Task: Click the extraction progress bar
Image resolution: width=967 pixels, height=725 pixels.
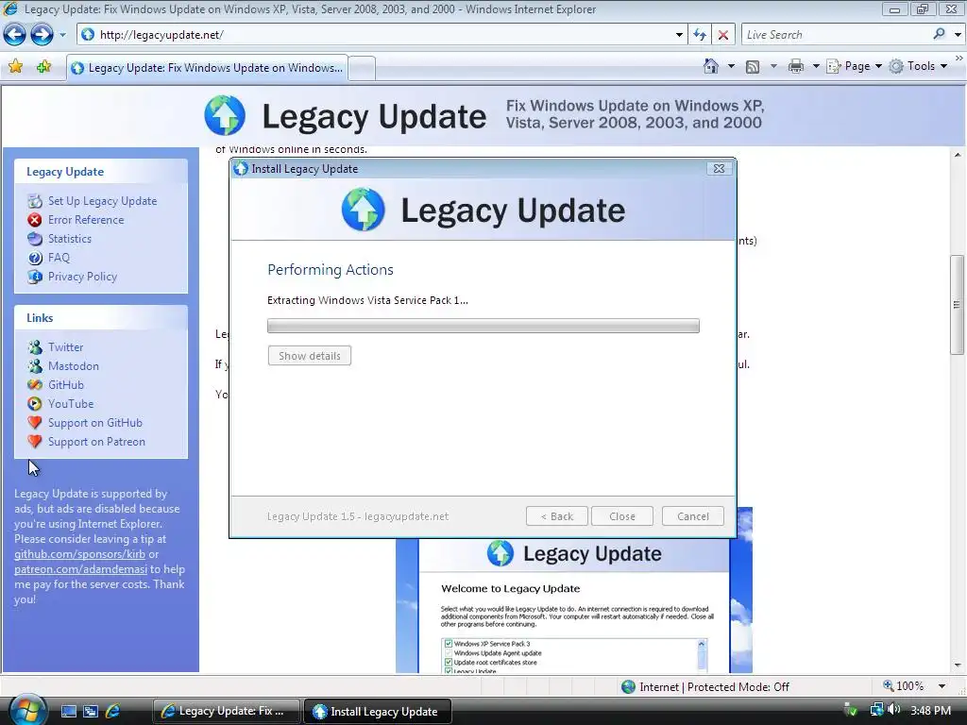Action: click(483, 326)
